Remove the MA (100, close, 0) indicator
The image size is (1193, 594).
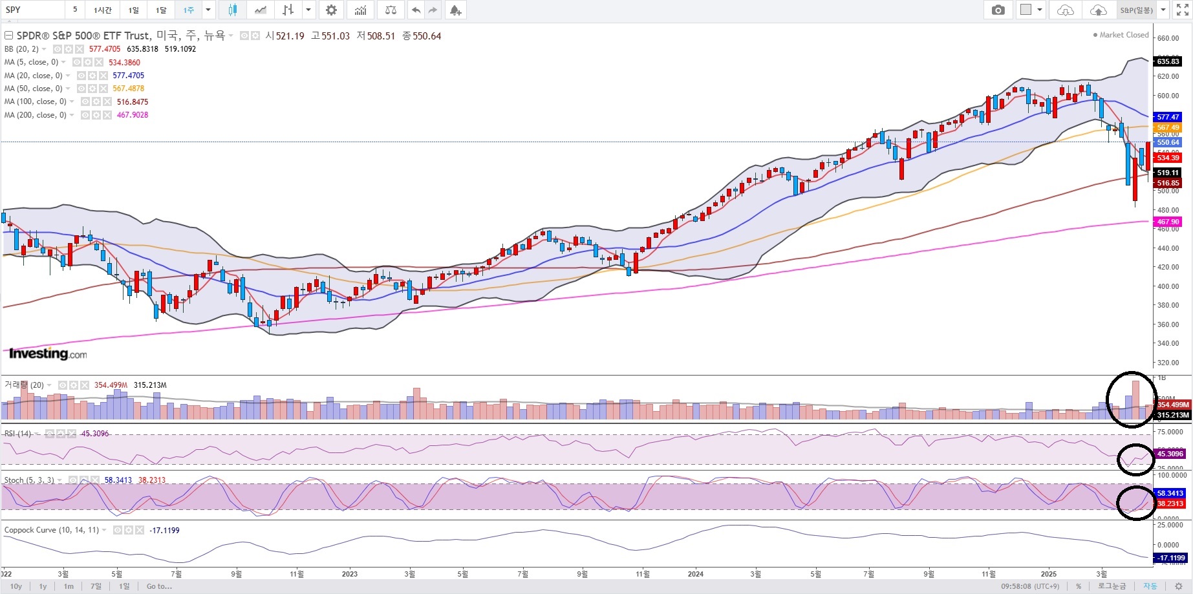pyautogui.click(x=107, y=101)
